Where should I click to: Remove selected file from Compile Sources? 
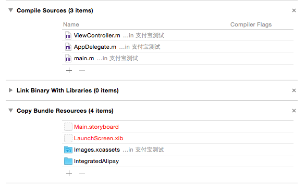82,71
